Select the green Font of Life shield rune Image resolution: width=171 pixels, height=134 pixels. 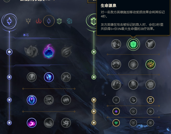(x=133, y=44)
